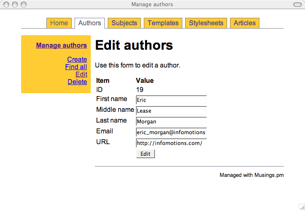305x210 pixels.
Task: Close the Manage authors window
Action: (x=6, y=5)
